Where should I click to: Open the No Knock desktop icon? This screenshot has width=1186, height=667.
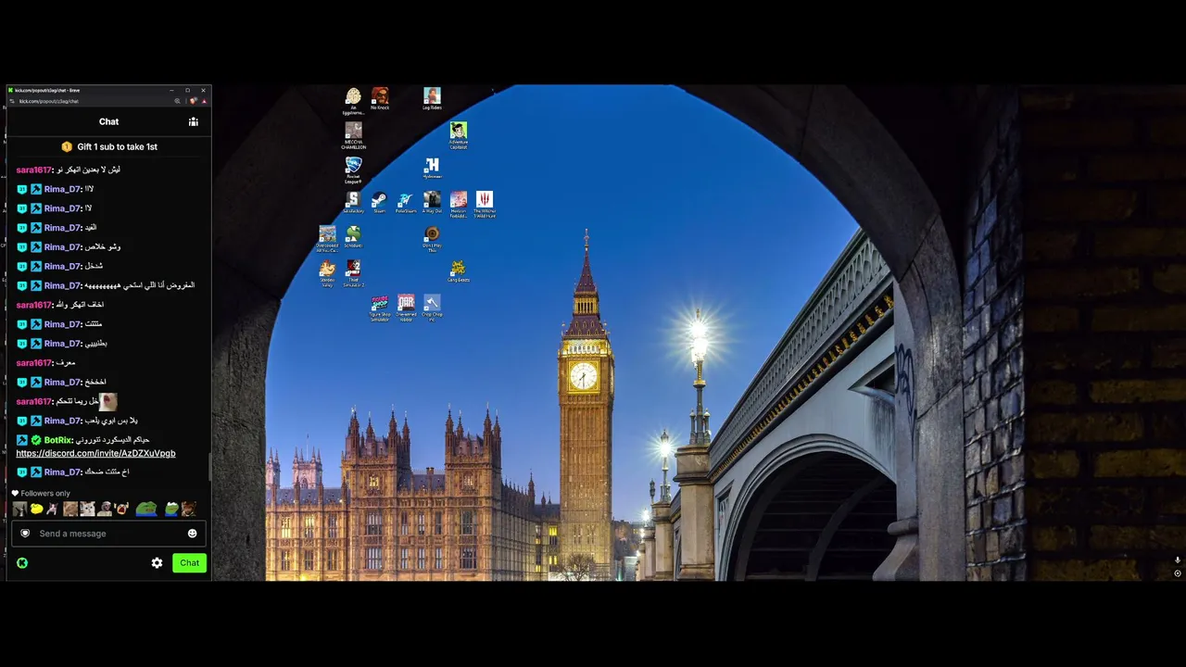click(380, 99)
